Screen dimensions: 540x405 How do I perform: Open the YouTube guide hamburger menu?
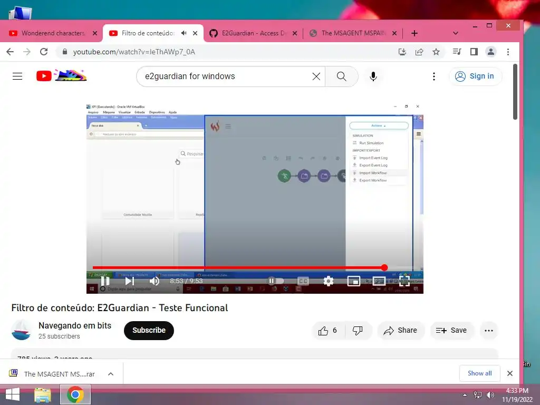click(x=17, y=76)
